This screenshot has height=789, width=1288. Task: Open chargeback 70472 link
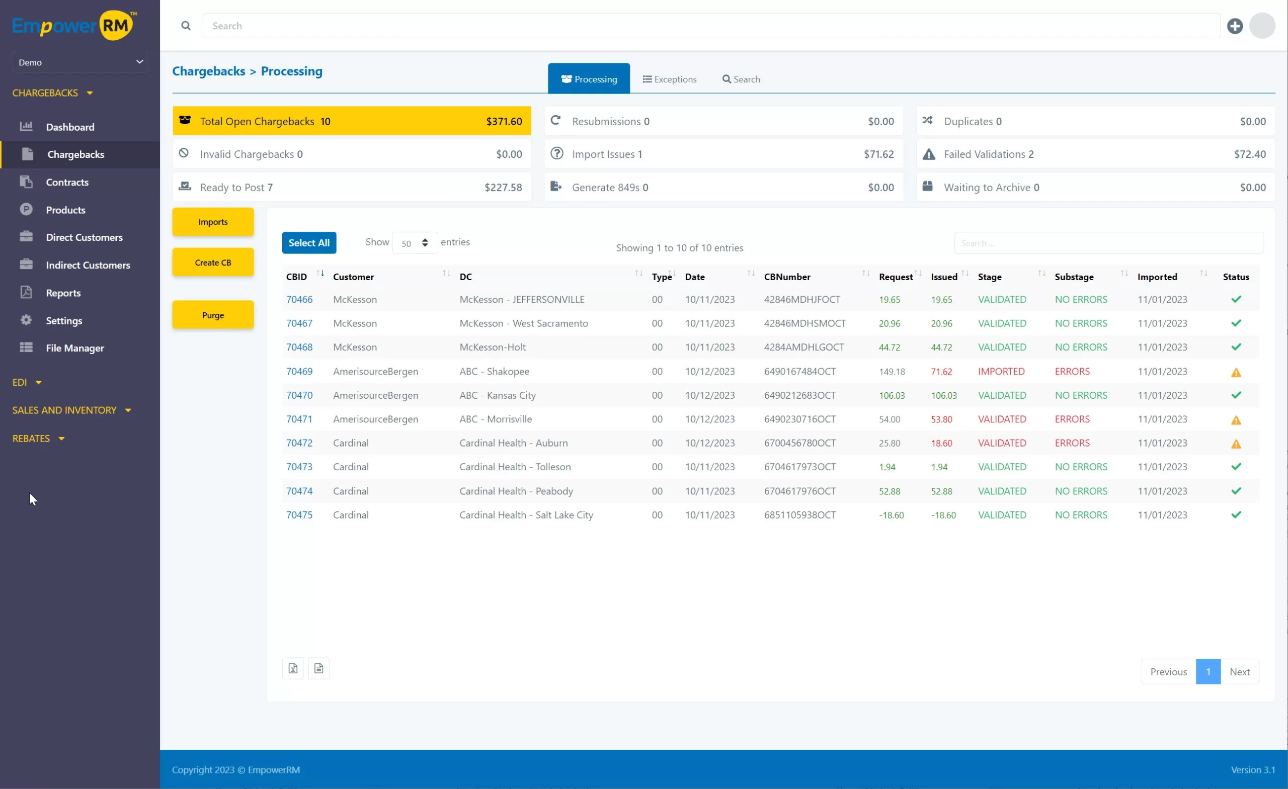[x=299, y=443]
